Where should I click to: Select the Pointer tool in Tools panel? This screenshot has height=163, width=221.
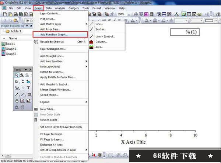pos(17,75)
